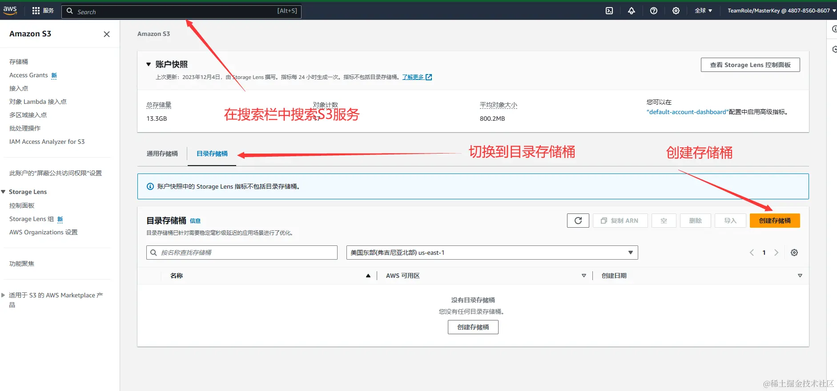Image resolution: width=837 pixels, height=391 pixels.
Task: Open the us-east-1 region selector
Action: pos(492,253)
